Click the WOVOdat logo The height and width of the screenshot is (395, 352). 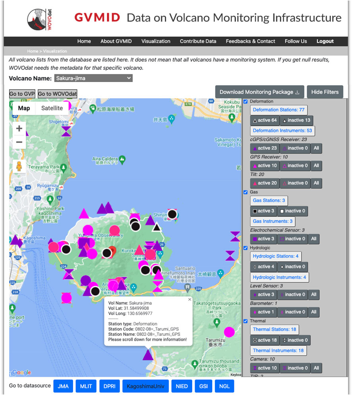[x=40, y=19]
